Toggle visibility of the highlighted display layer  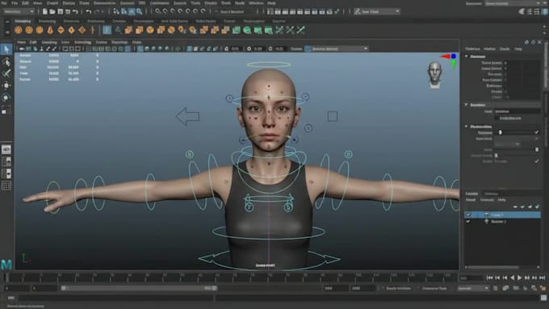tap(468, 215)
